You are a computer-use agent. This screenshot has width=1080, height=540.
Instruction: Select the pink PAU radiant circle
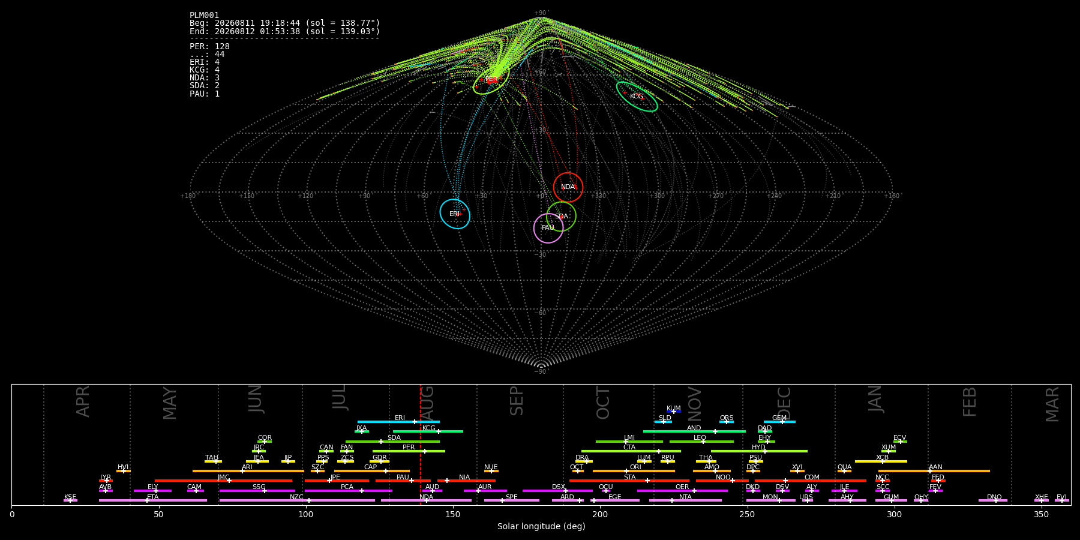pos(548,228)
